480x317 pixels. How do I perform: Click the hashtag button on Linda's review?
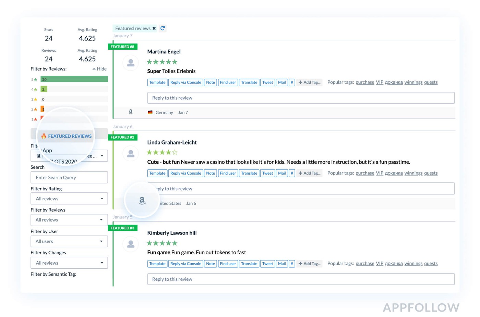coord(292,173)
